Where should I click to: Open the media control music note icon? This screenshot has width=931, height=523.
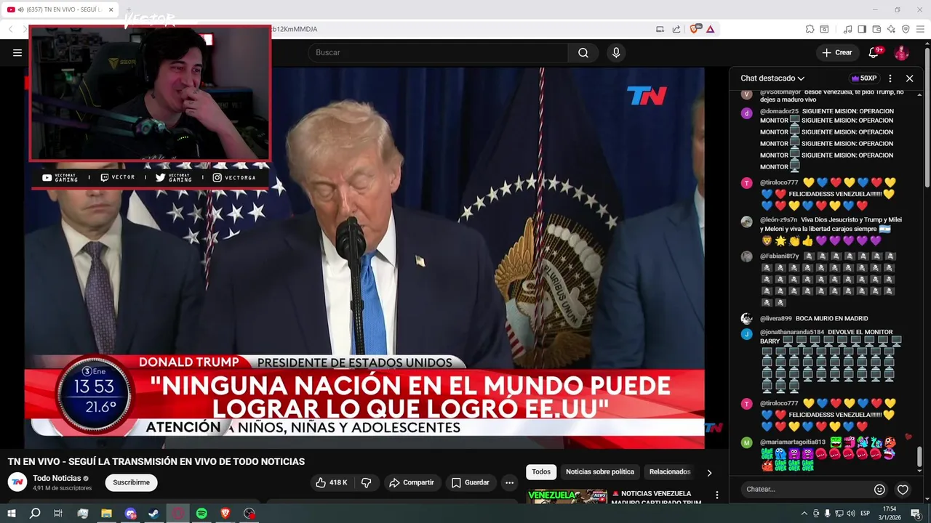point(847,29)
